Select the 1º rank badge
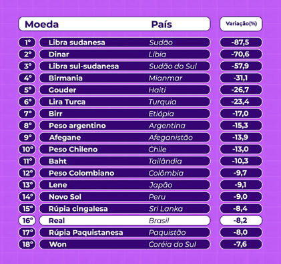Viewport: 281px width, 264px height. point(27,43)
